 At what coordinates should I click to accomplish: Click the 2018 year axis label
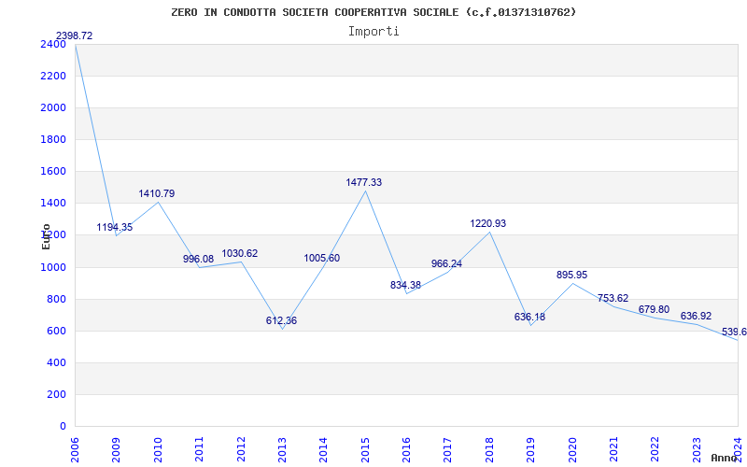pyautogui.click(x=489, y=449)
